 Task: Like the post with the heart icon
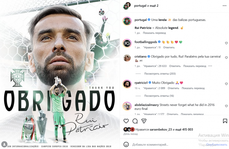126,121
